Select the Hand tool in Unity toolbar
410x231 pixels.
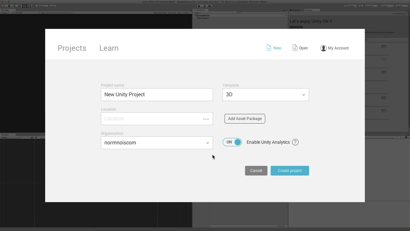4,6
